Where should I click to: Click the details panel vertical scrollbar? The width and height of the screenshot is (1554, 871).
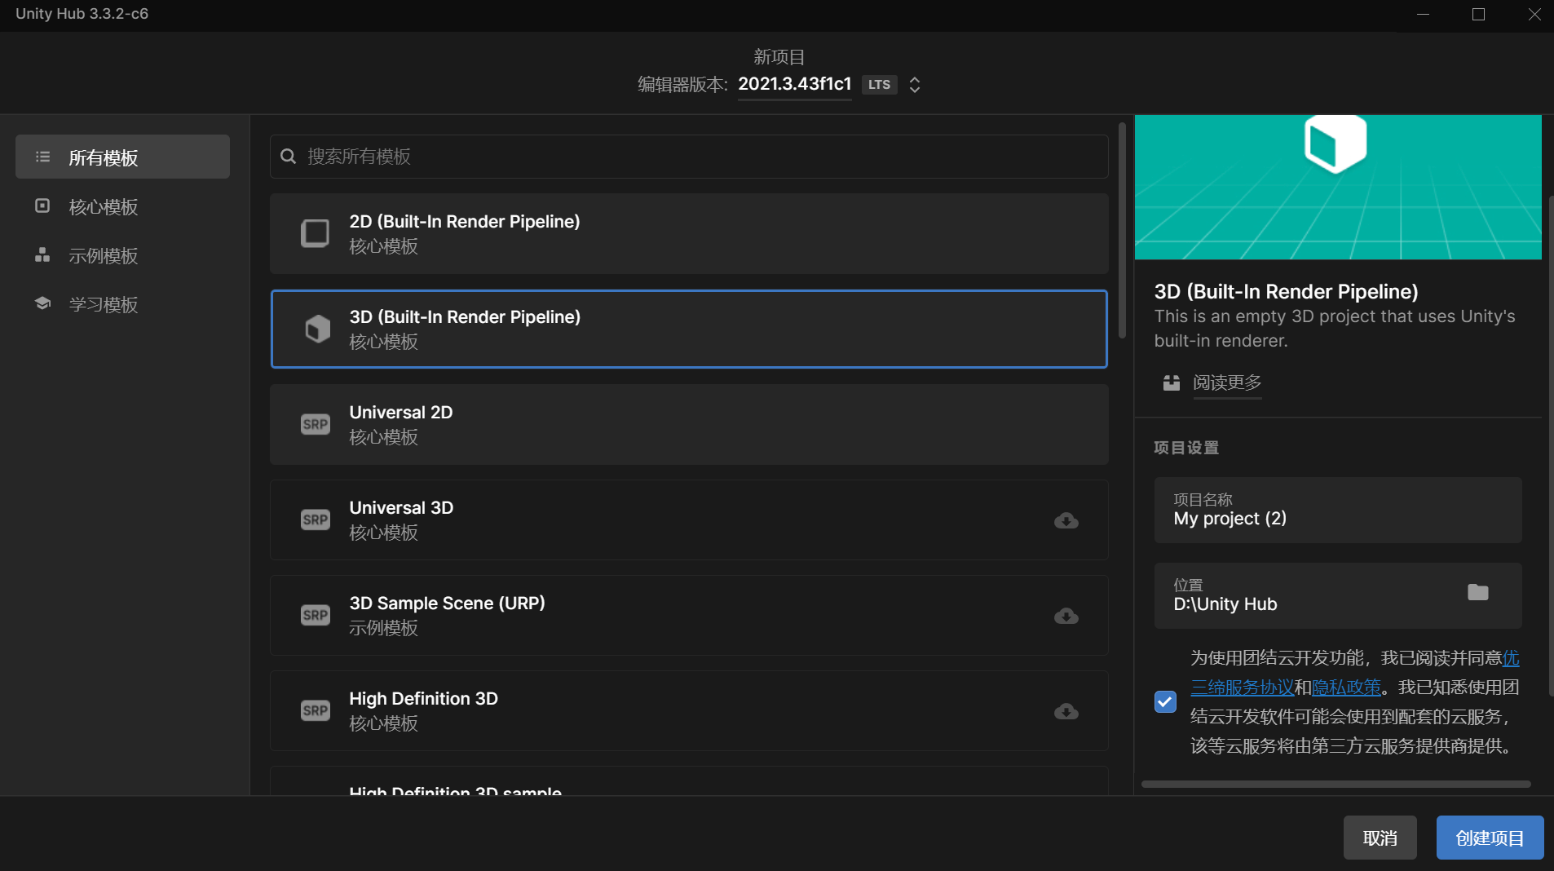click(x=1550, y=444)
